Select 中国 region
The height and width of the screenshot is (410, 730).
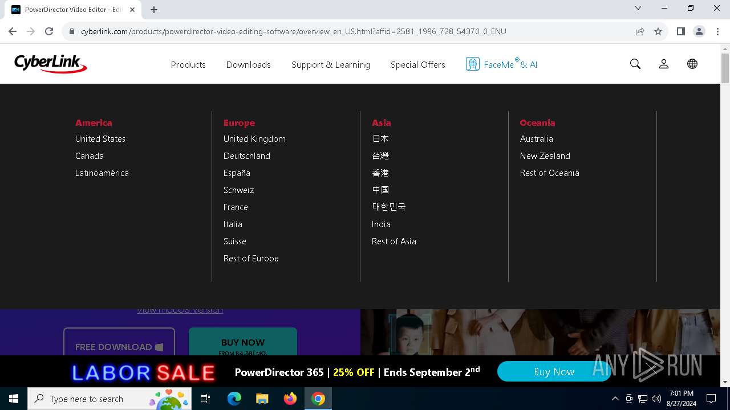click(x=380, y=190)
